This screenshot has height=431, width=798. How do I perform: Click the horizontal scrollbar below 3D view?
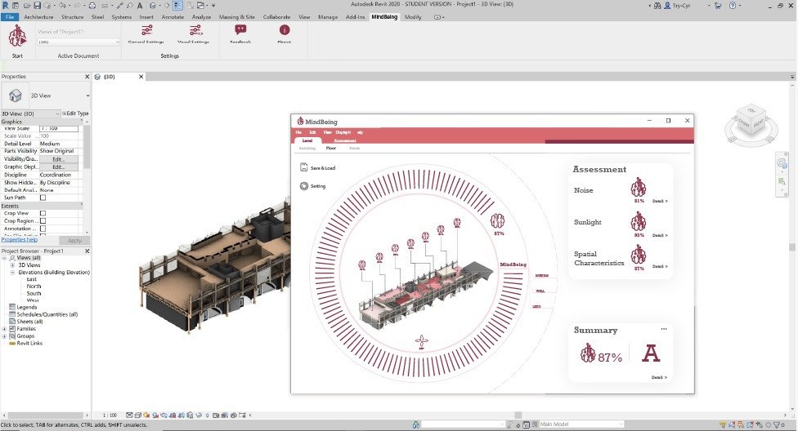[x=518, y=415]
